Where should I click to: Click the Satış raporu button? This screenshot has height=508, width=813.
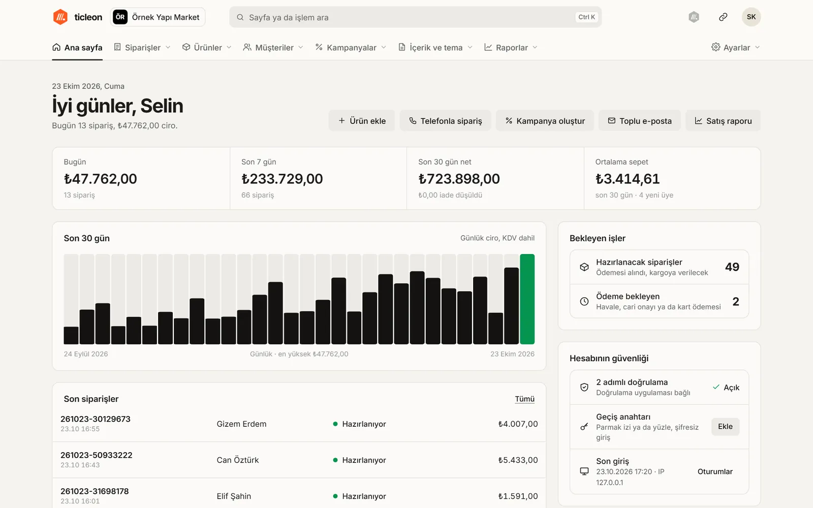tap(723, 120)
